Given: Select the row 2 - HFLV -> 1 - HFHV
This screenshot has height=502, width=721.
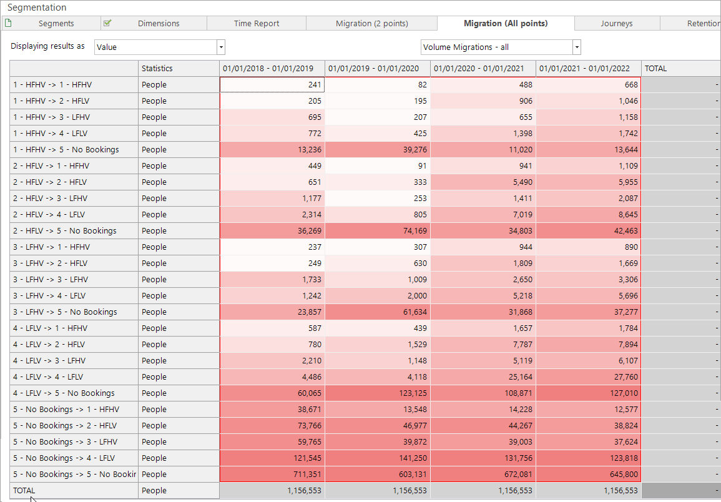Looking at the screenshot, I should [74, 166].
